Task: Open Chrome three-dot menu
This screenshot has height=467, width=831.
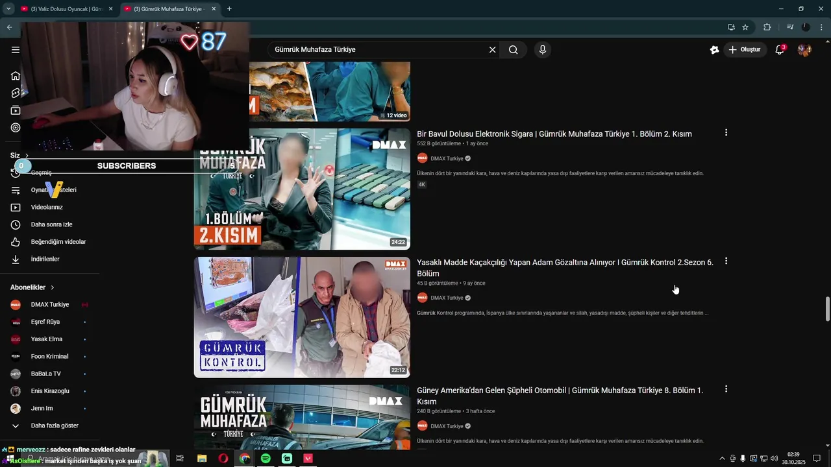Action: pyautogui.click(x=822, y=27)
